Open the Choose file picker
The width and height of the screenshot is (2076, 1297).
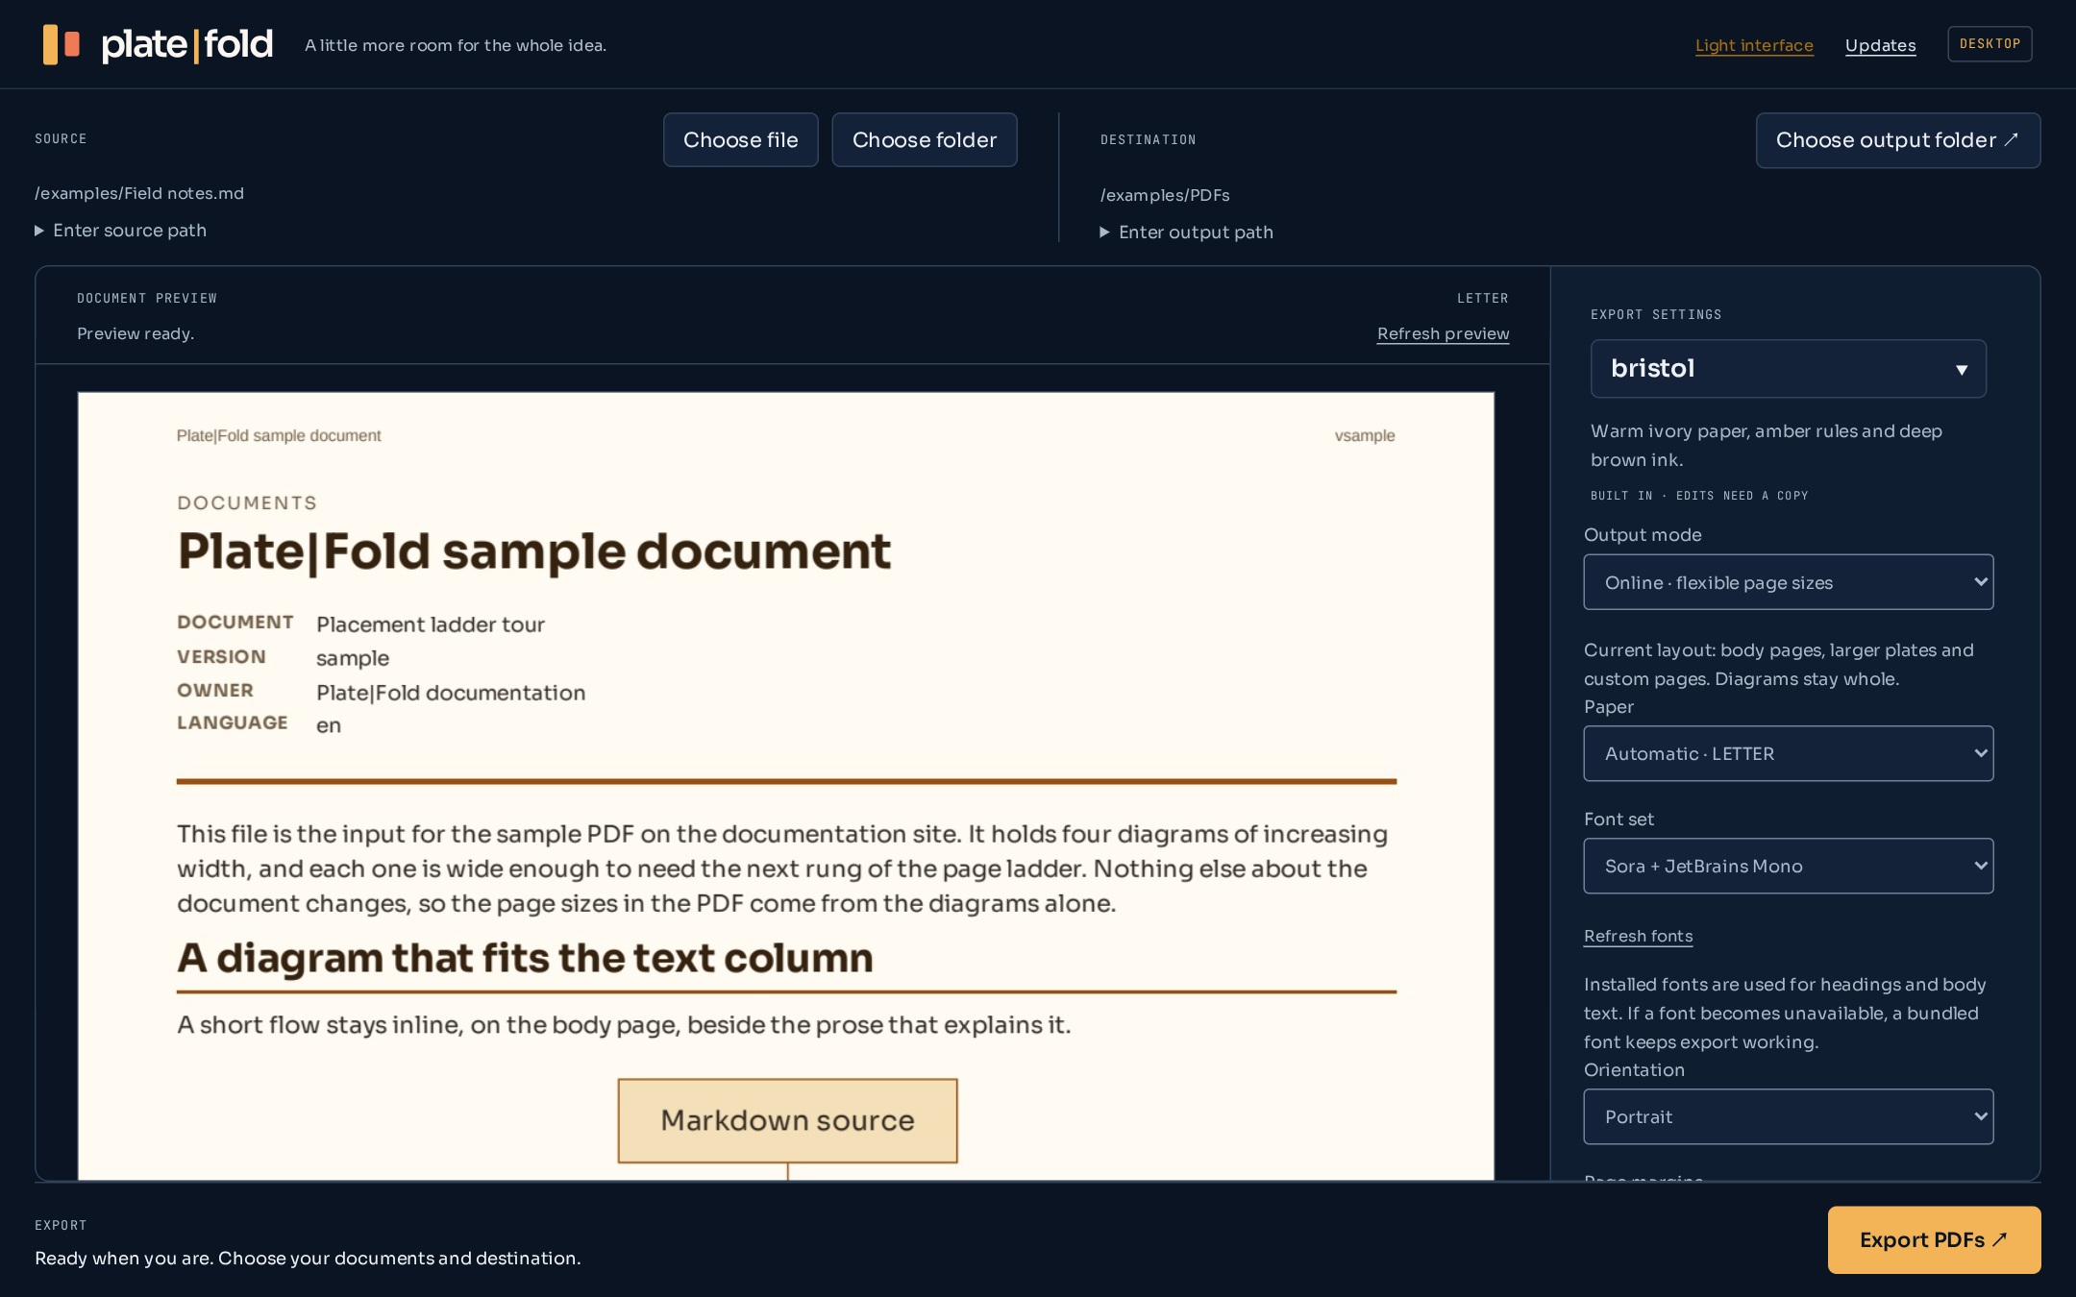(x=740, y=140)
